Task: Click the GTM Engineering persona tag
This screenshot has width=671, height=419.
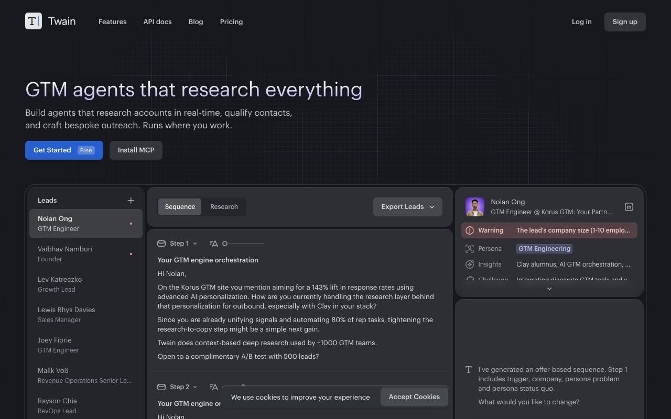Action: pyautogui.click(x=544, y=248)
